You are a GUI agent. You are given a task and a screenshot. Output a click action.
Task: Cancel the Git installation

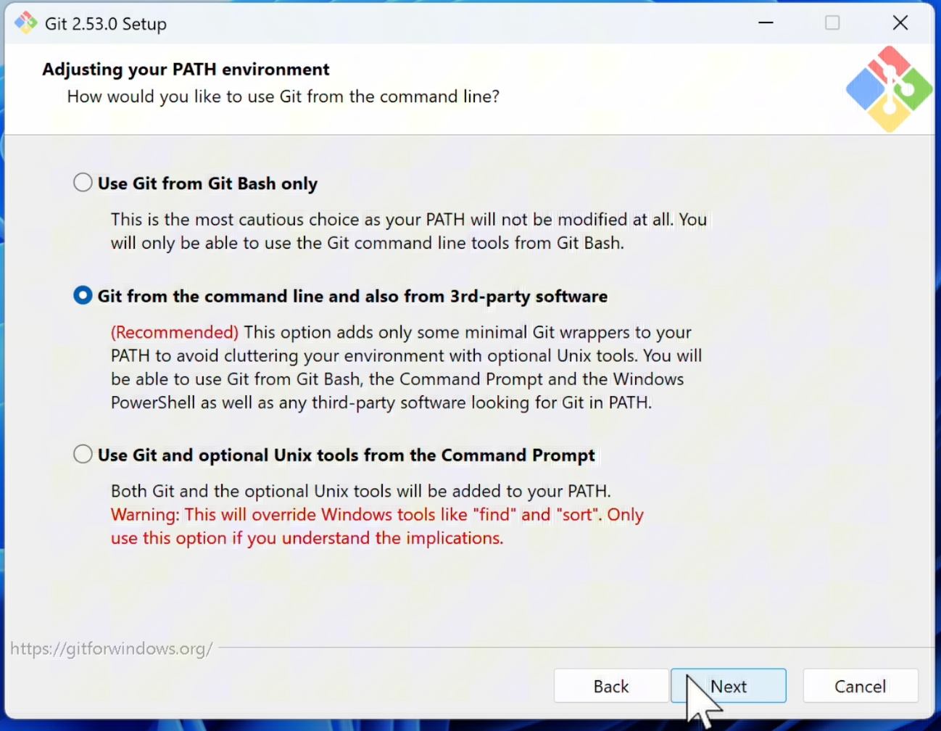point(860,686)
